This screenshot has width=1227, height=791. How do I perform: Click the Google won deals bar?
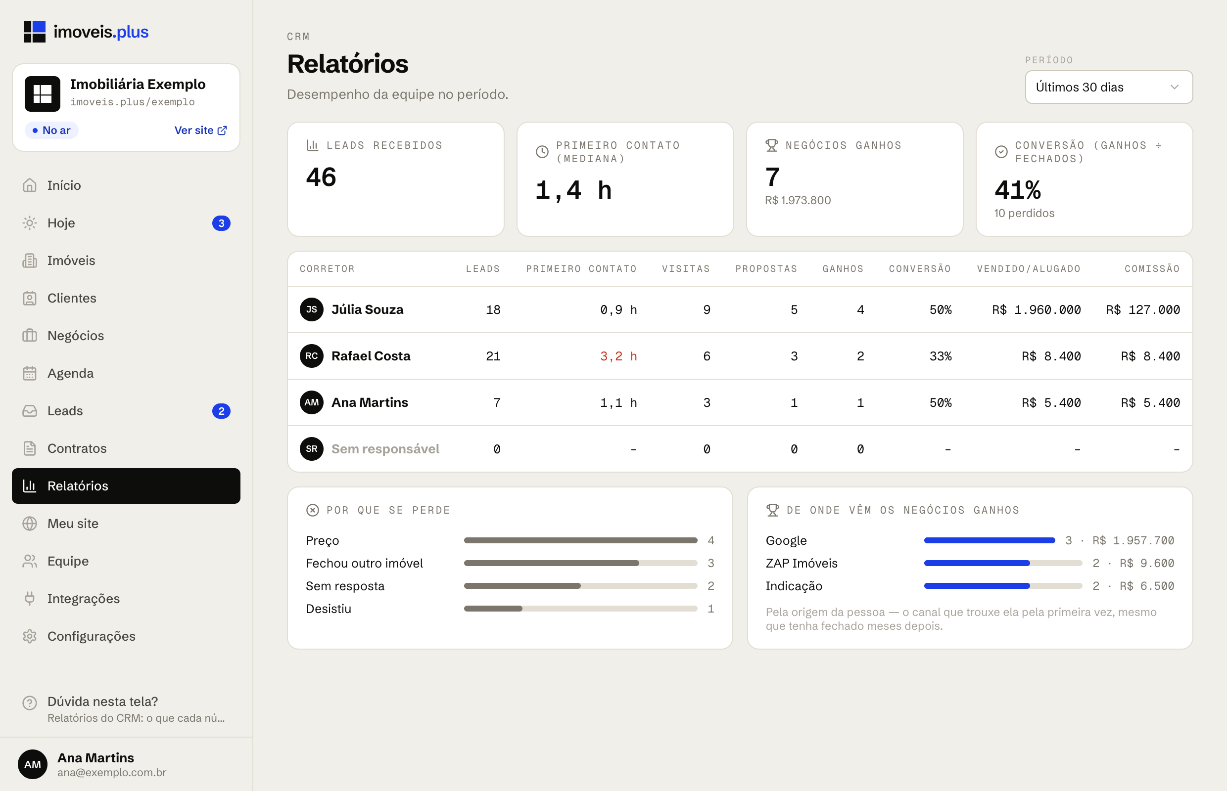[990, 540]
